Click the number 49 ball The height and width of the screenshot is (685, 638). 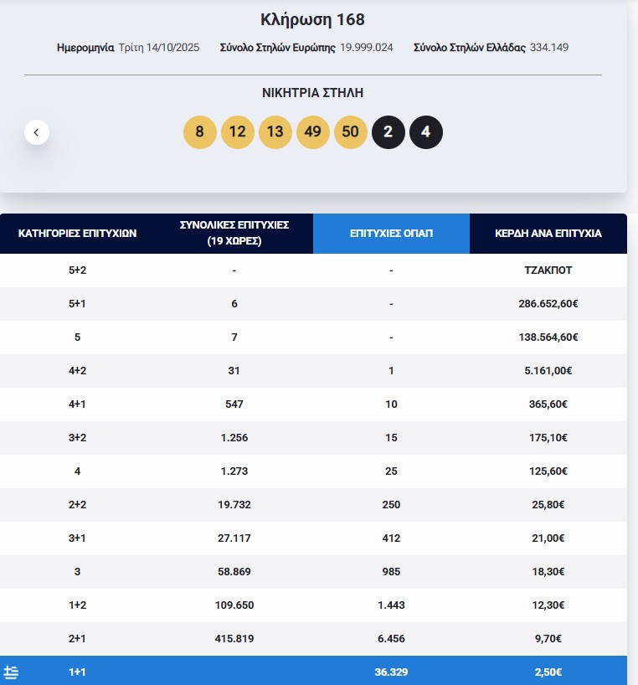click(x=313, y=131)
